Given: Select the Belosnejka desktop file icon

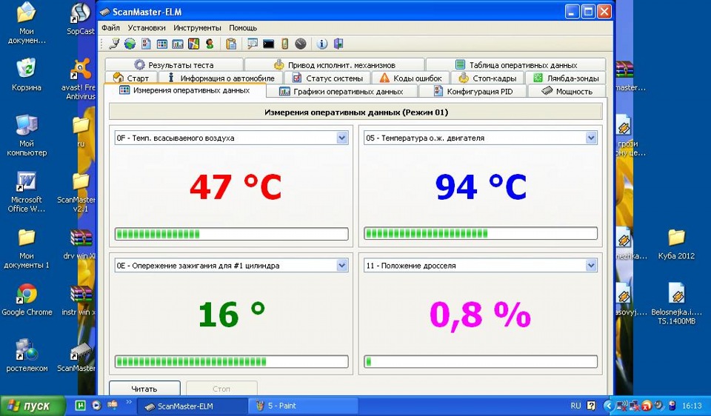Looking at the screenshot, I should [x=676, y=303].
